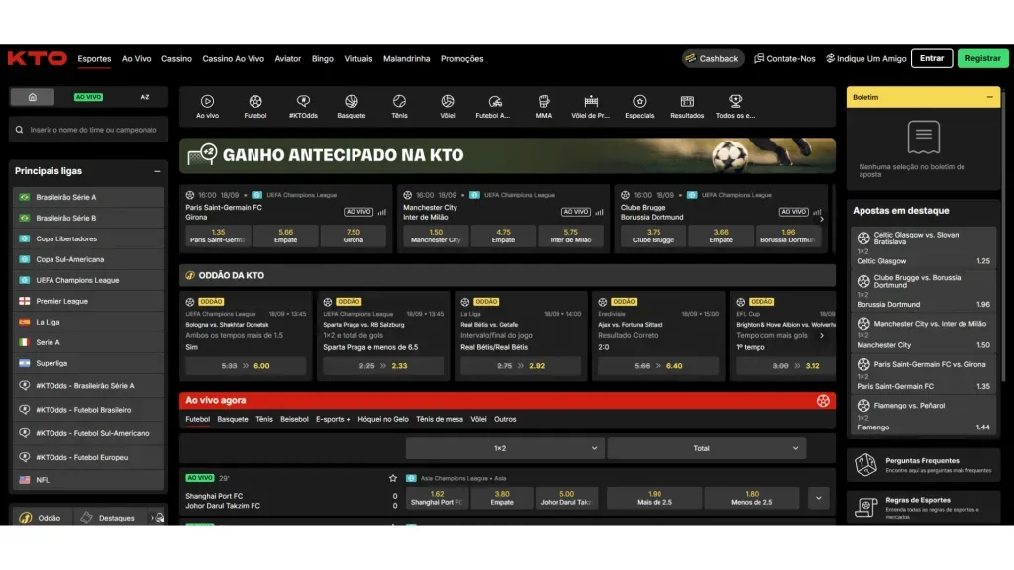
Task: Collapse the Principais ligas section
Action: pyautogui.click(x=157, y=171)
